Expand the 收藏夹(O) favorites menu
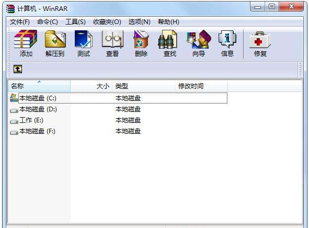Screen dimensions: 309x228 107,21
